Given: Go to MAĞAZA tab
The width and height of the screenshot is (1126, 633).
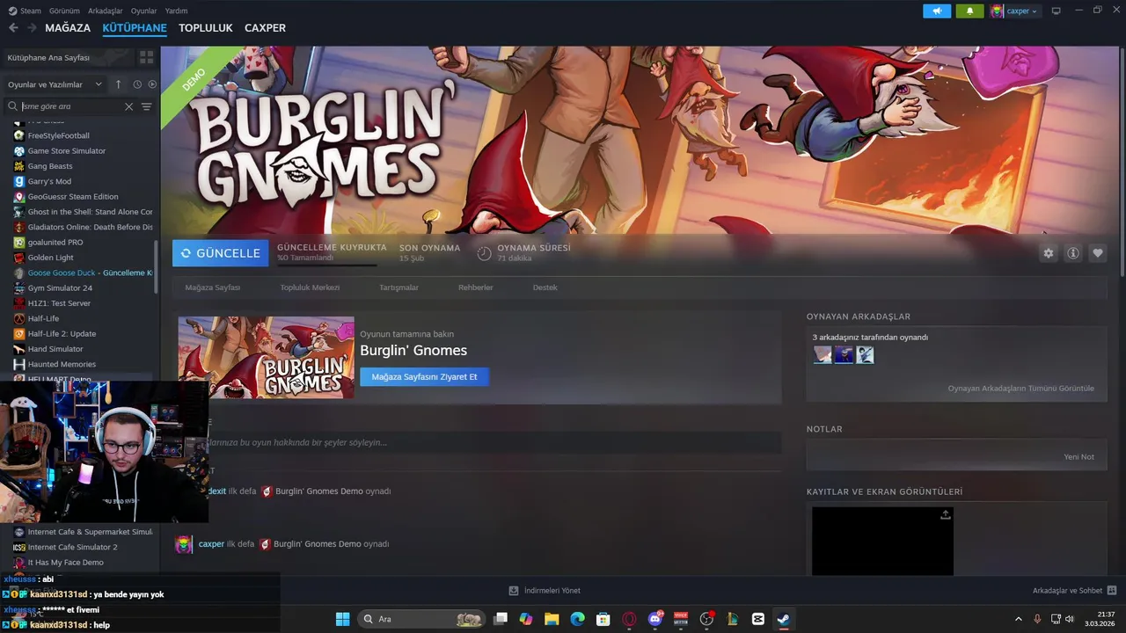Looking at the screenshot, I should (68, 28).
